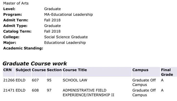Screen dimensions: 177x101
Task: Click Administrative Field Experience/Internship II title
Action: point(88,92)
